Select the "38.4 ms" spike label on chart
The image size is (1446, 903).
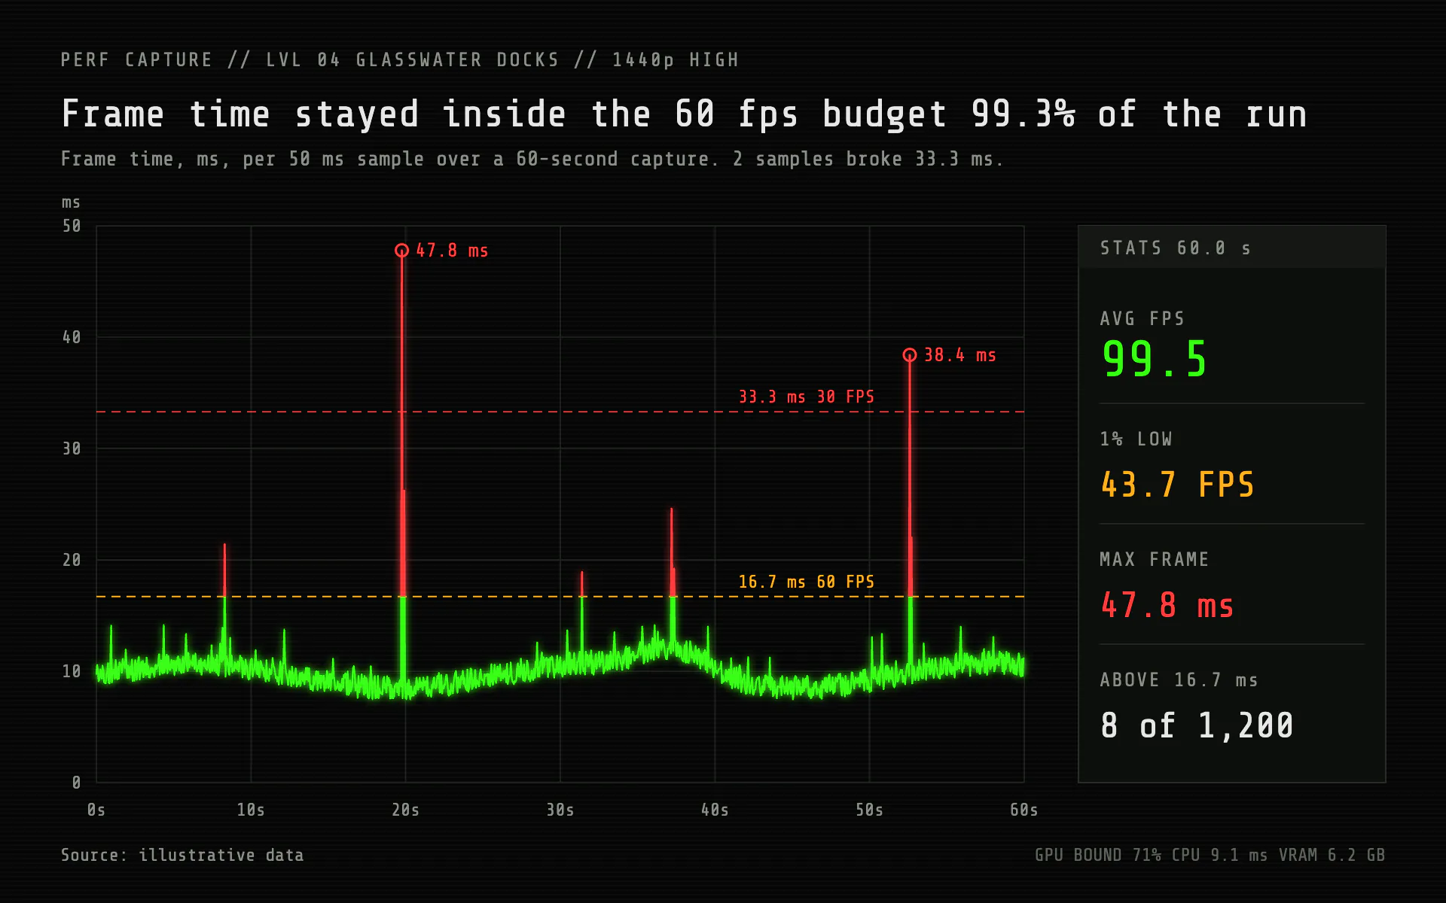click(x=960, y=355)
